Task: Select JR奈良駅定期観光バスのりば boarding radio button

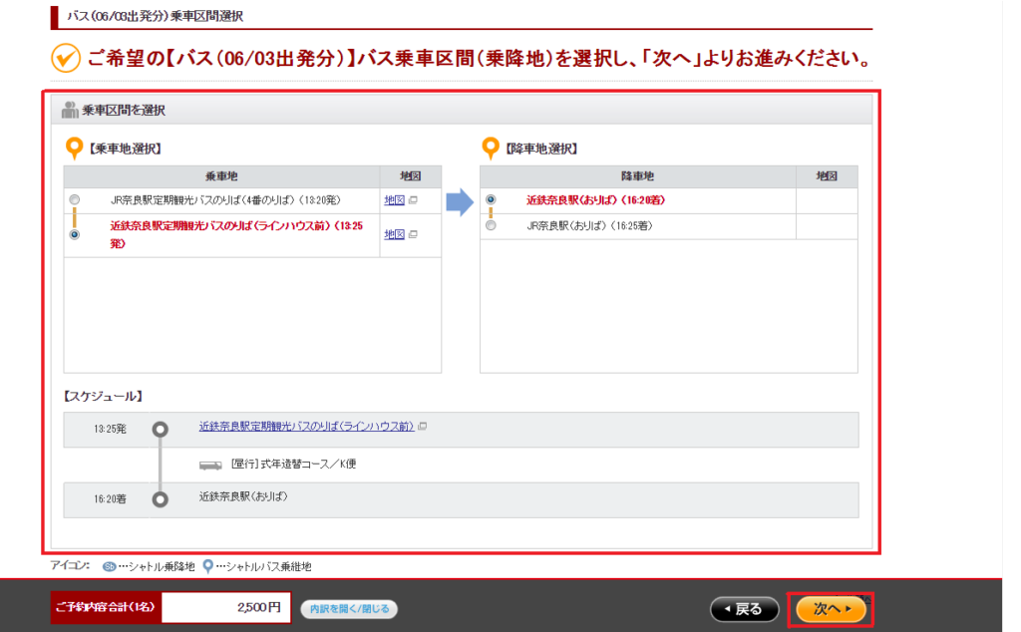Action: pos(75,199)
